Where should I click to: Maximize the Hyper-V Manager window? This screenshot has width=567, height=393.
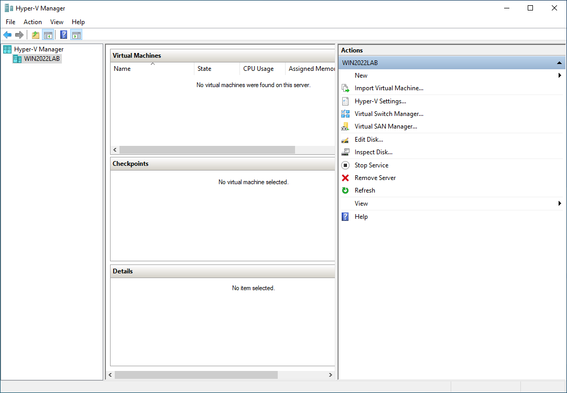click(530, 8)
